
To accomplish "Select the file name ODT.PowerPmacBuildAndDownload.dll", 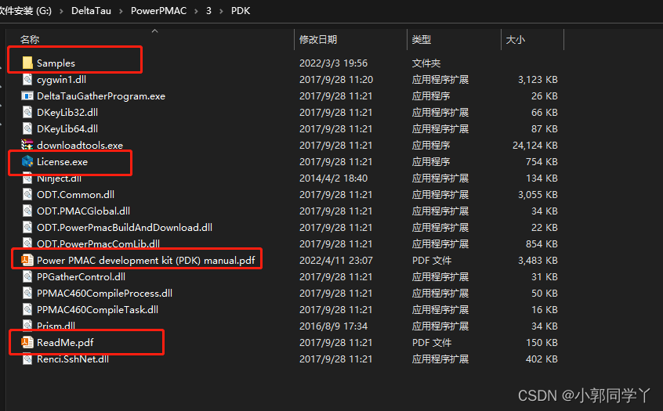I will 125,227.
